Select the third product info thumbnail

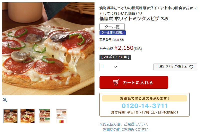point(44,116)
